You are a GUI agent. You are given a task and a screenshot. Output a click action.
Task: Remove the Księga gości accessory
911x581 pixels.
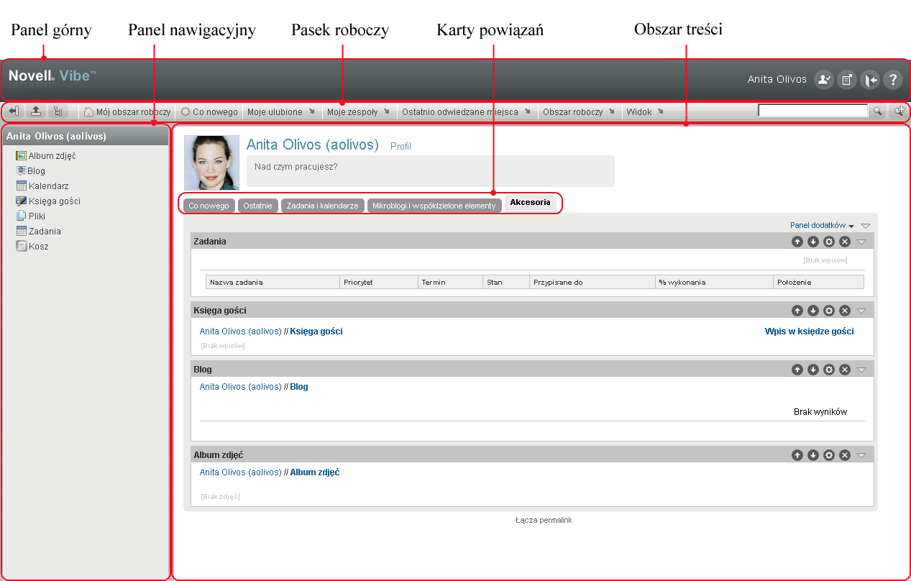click(x=845, y=311)
